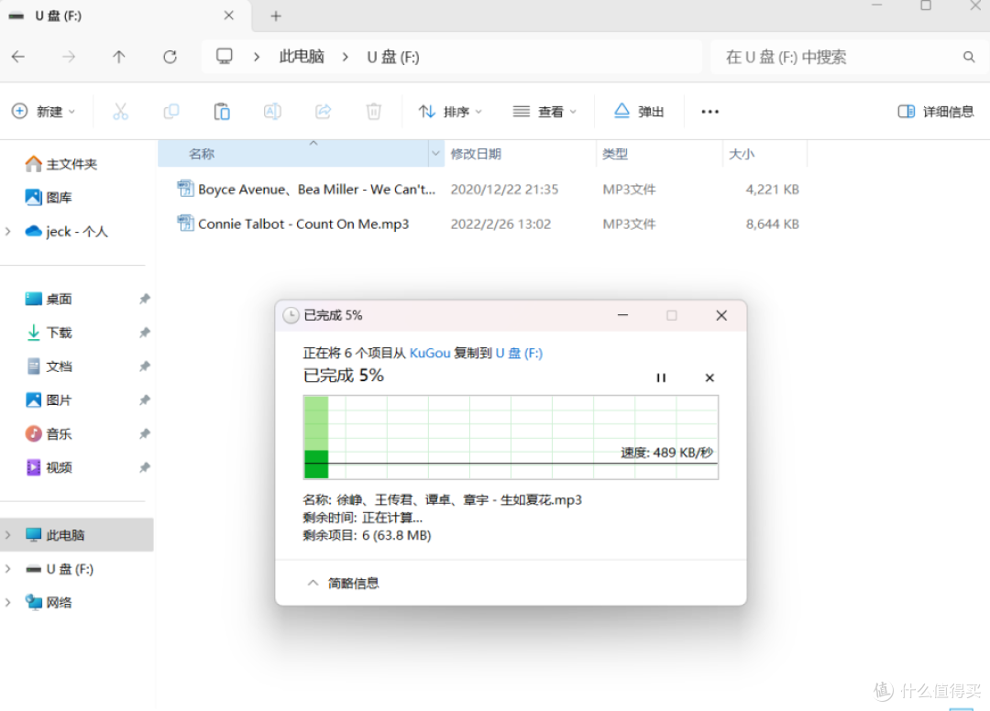This screenshot has height=711, width=990.
Task: Sort by the 名称 column header
Action: (293, 154)
